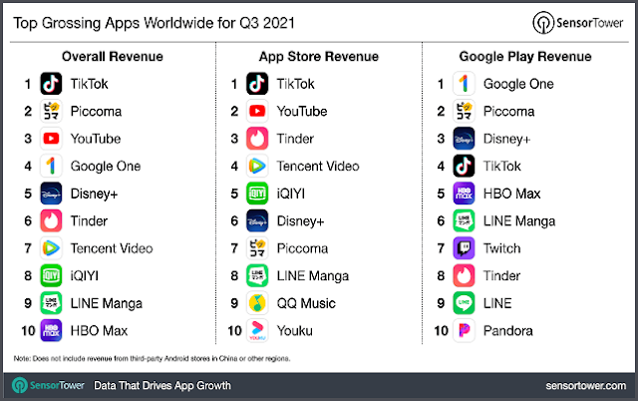Click the 'Top Grossing Apps Worldwide' title
The image size is (638, 401).
point(154,23)
